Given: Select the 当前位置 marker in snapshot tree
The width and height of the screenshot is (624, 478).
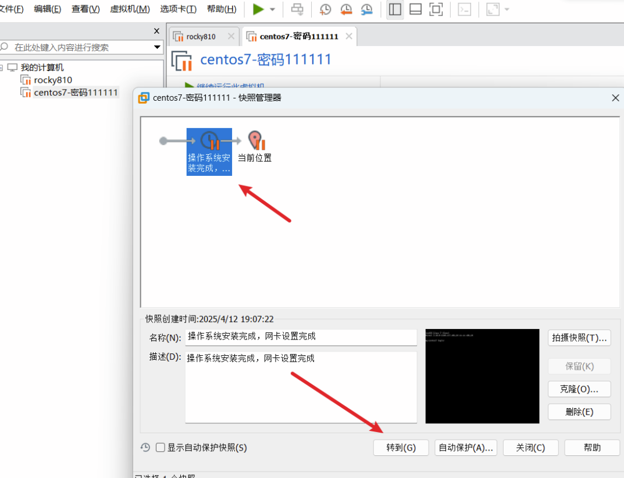Looking at the screenshot, I should click(255, 147).
